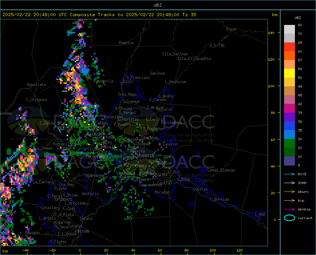Click the 'Capdevila' place label

[104, 81]
